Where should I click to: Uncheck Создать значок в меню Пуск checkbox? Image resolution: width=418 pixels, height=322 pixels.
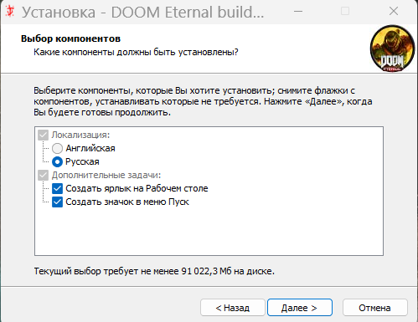pos(57,202)
